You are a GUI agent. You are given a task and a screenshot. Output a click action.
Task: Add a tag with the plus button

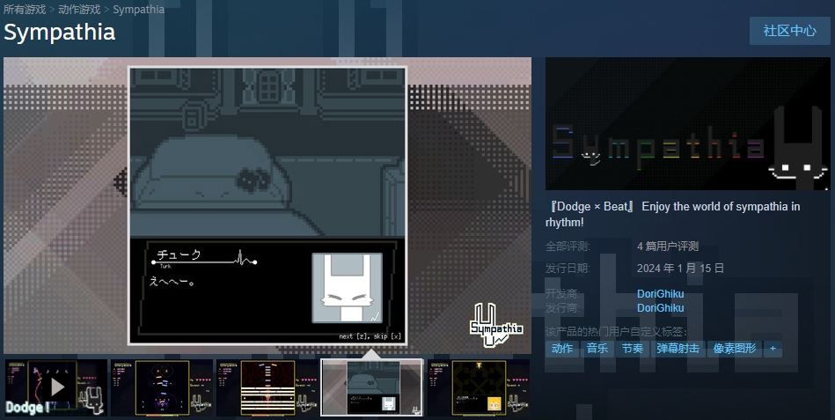773,349
